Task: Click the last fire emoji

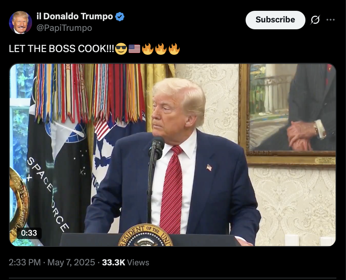Action: click(x=174, y=49)
